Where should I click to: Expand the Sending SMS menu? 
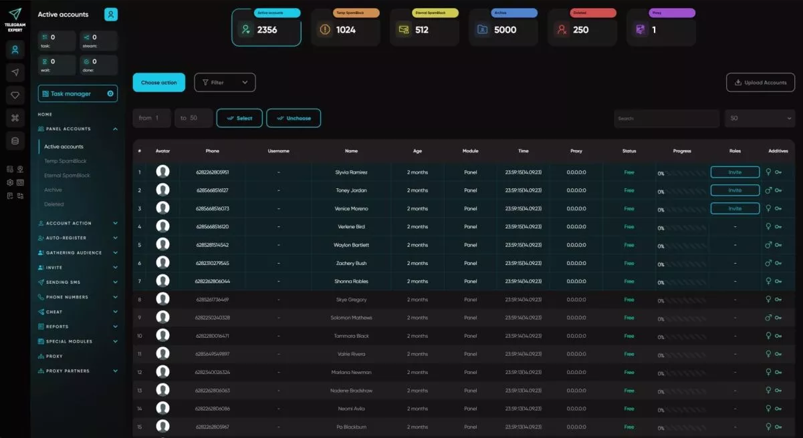pos(78,282)
